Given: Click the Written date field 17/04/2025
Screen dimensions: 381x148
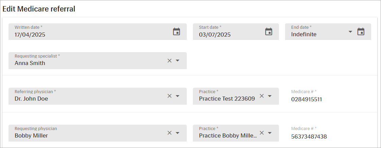Looking at the screenshot, I should pos(97,32).
